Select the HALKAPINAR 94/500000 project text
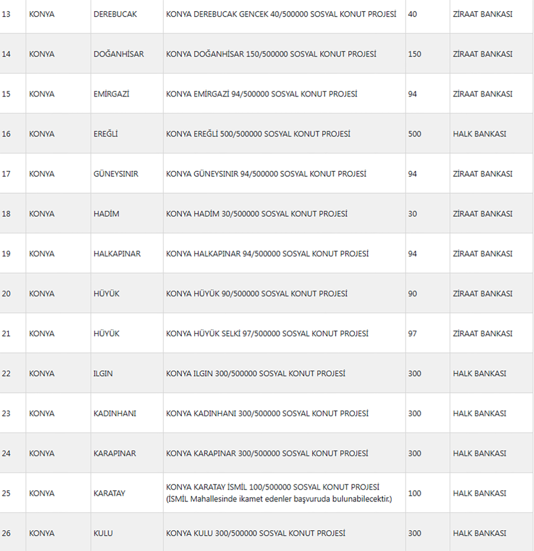 click(x=267, y=254)
